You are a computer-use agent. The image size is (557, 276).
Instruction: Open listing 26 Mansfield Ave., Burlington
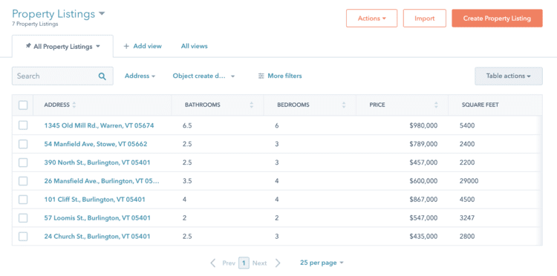click(x=102, y=181)
